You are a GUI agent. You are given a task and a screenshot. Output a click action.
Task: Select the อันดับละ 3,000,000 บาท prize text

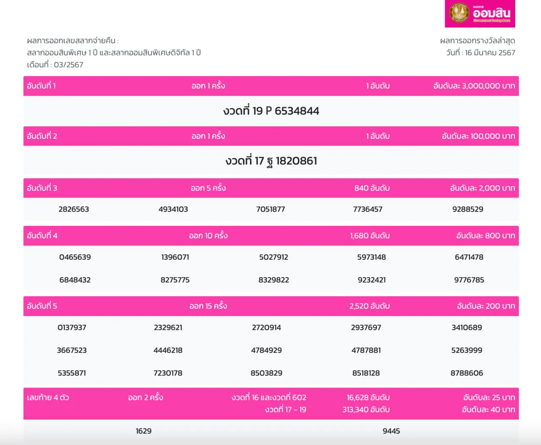(x=474, y=86)
